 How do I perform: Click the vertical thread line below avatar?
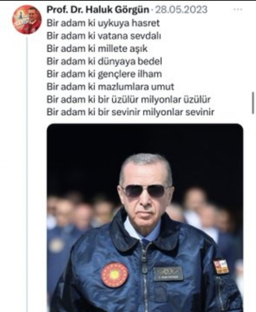pos(27,173)
